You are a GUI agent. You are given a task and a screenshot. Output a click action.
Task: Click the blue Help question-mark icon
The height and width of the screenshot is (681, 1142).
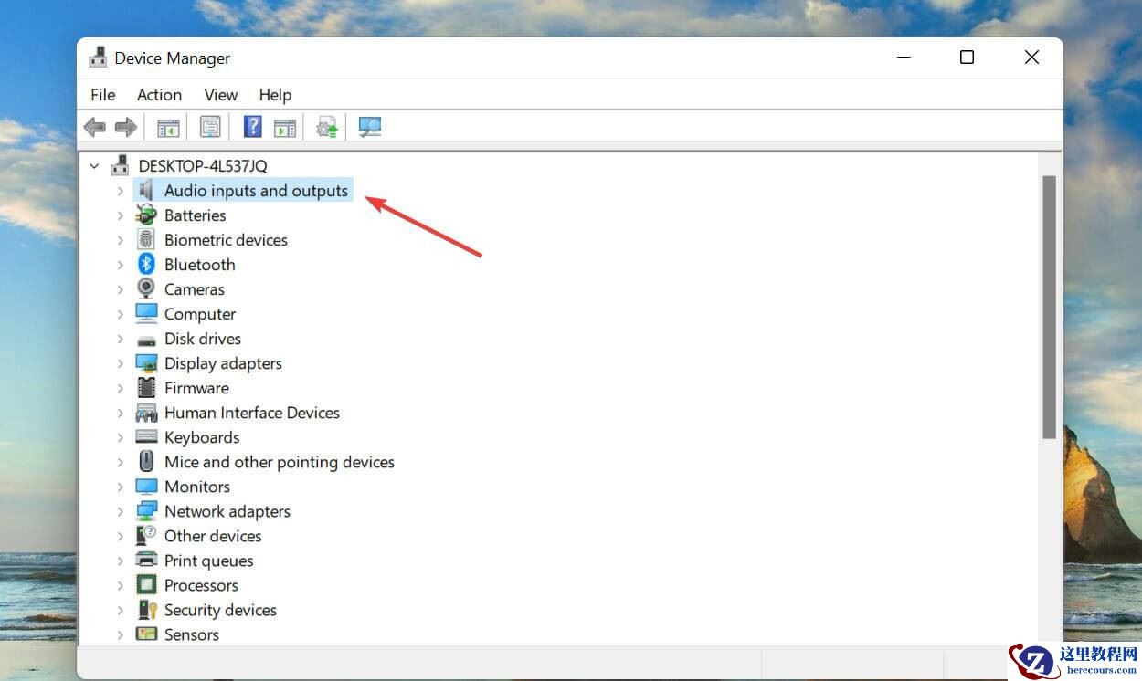pos(253,127)
